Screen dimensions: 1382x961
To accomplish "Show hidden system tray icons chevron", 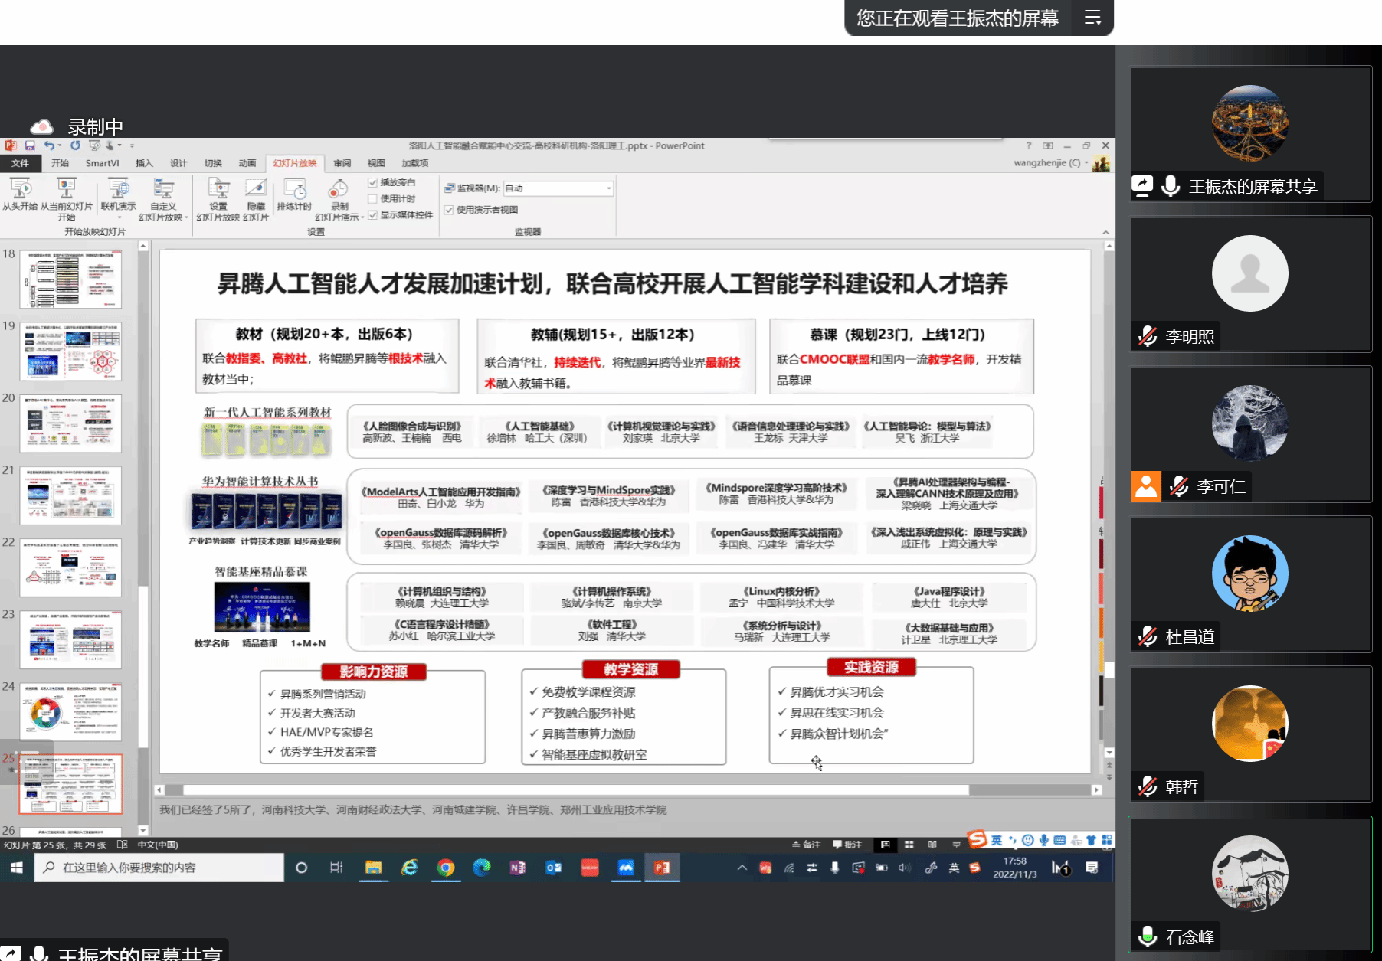I will click(742, 868).
